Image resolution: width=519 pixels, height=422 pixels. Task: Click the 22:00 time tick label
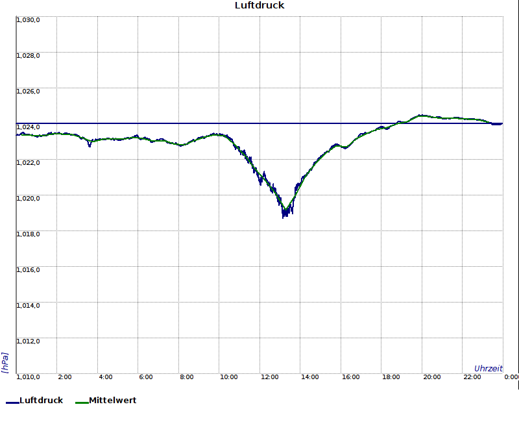point(472,377)
